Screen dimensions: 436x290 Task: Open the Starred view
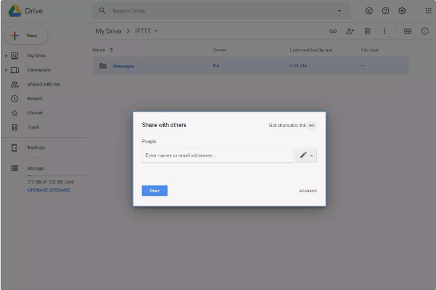coord(35,113)
